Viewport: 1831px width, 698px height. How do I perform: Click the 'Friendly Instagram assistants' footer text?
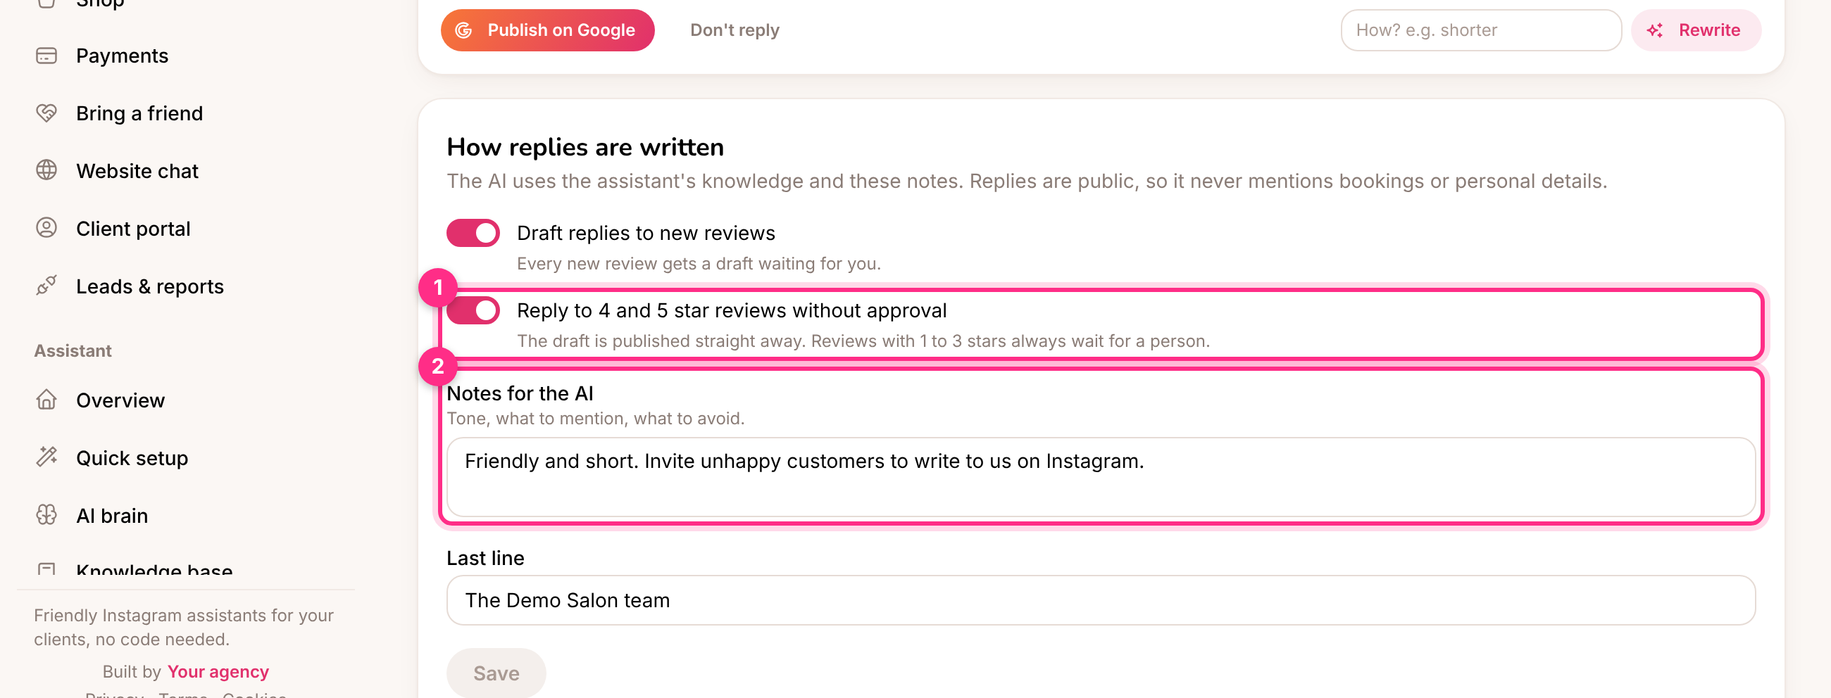point(183,626)
